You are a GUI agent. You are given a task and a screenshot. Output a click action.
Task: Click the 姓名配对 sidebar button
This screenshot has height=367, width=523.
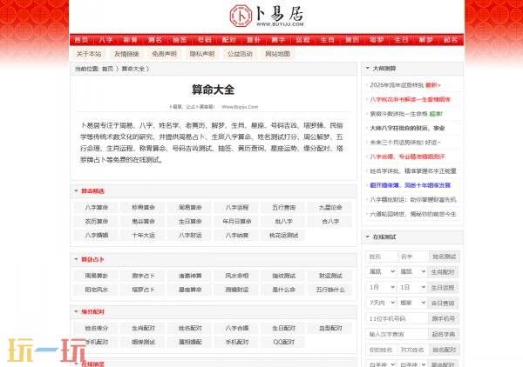point(445,350)
